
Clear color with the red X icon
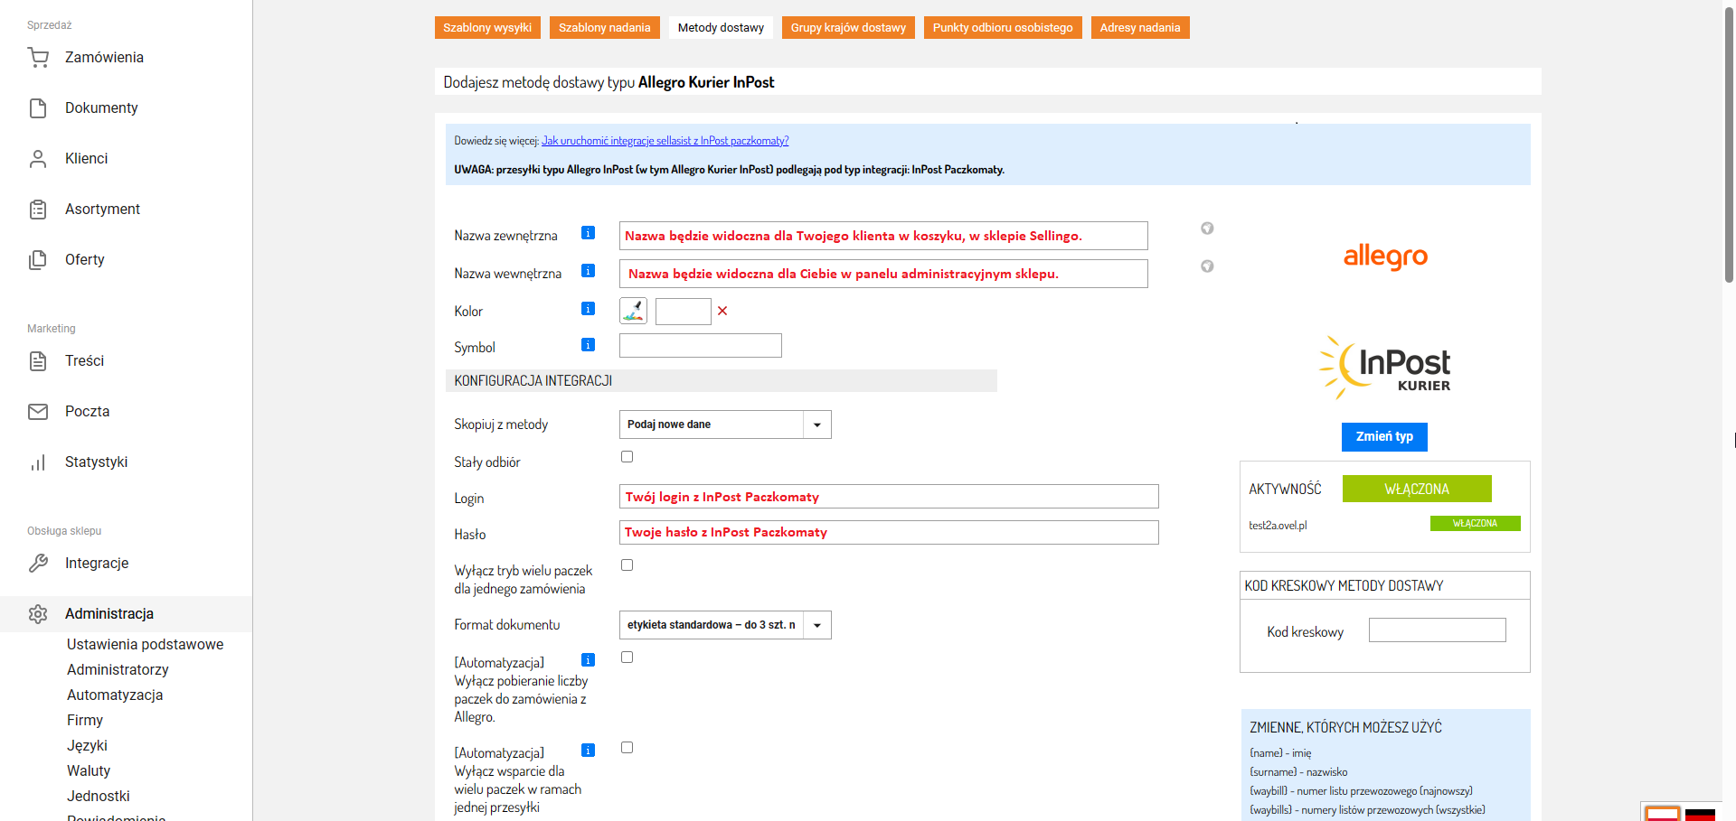(722, 312)
